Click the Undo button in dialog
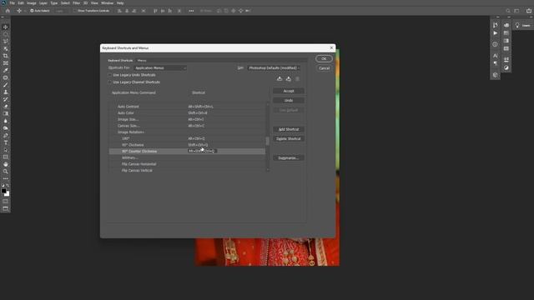Screen dimensions: 534x300 289,100
